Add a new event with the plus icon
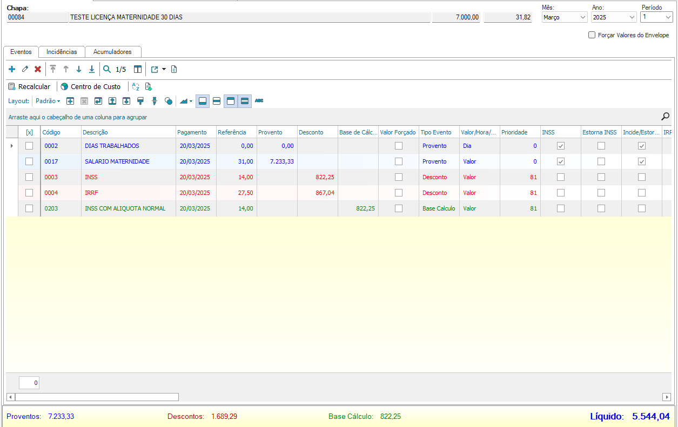The image size is (678, 427). coord(12,69)
